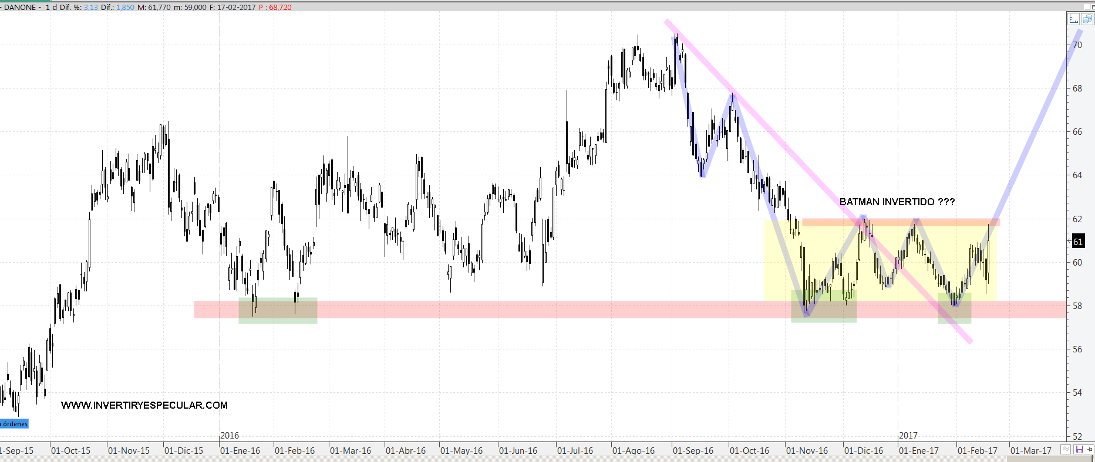Screen dimensions: 1095x462
Task: Click the purple save floppy icon
Action: click(x=1079, y=450)
